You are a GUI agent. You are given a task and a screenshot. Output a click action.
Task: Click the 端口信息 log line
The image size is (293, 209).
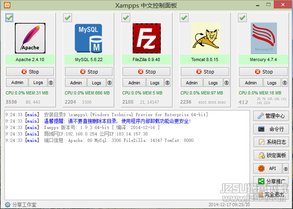coord(119,140)
